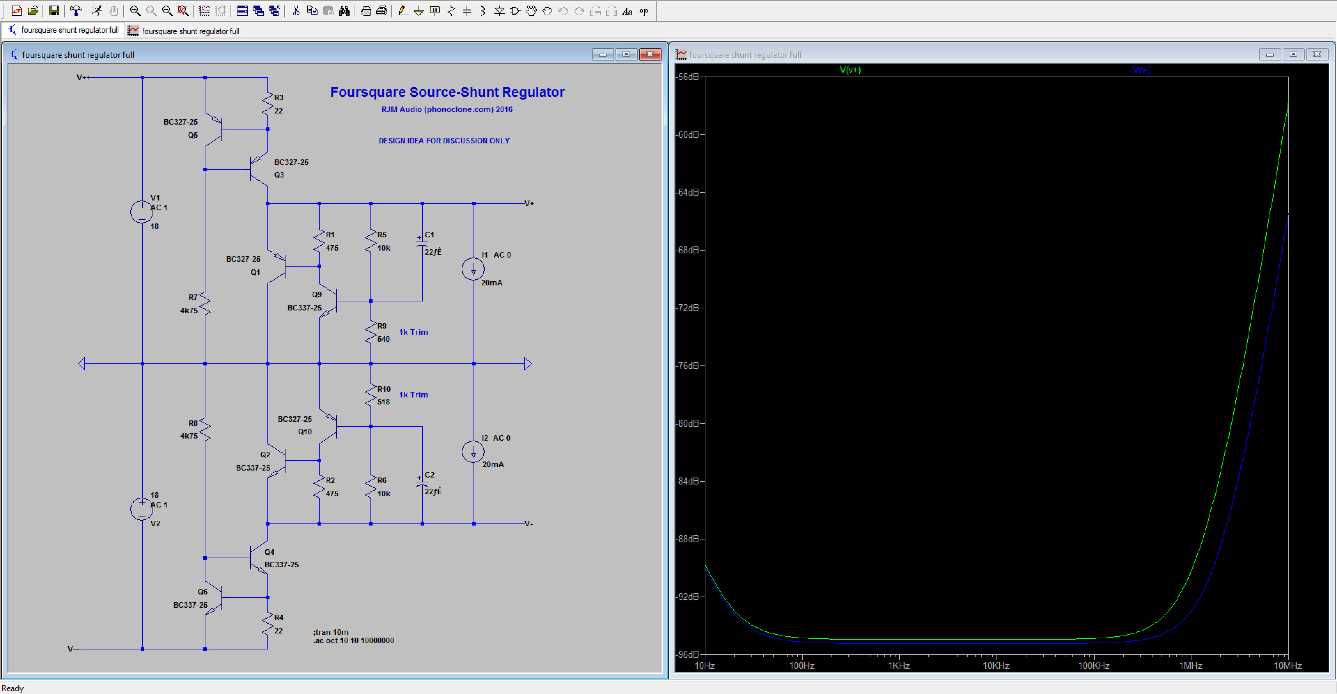Viewport: 1337px width, 694px height.
Task: Open the Control Panel hammer icon
Action: [76, 10]
